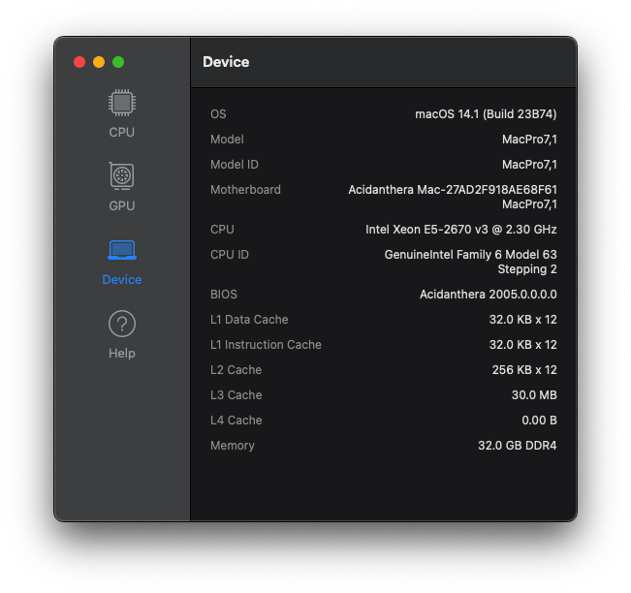Image resolution: width=631 pixels, height=593 pixels.
Task: Click the L2 Cache label
Action: tap(236, 370)
